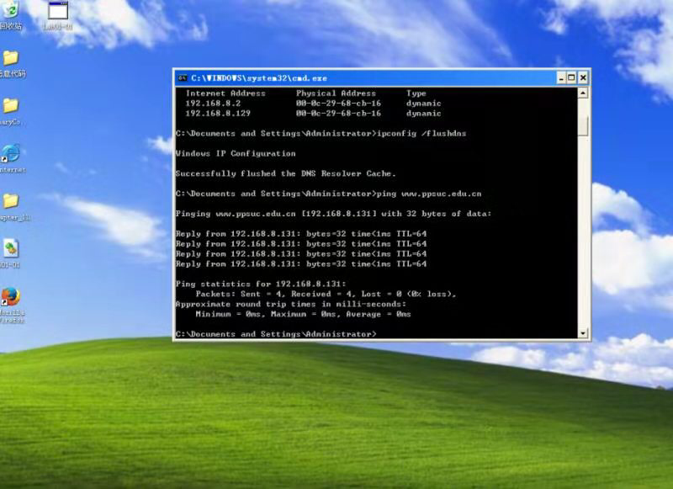
Task: Click the last 'Reply from 192.168.8.131' line
Action: pos(301,263)
